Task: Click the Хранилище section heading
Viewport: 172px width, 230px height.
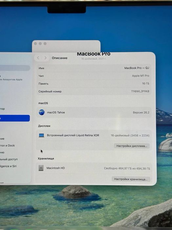Action: (46, 159)
